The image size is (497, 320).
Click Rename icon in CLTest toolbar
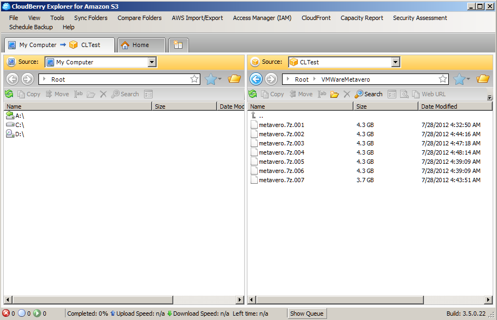tap(322, 94)
